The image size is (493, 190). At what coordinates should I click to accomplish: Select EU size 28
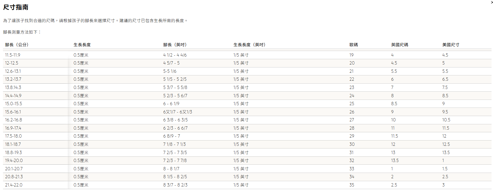[352, 128]
